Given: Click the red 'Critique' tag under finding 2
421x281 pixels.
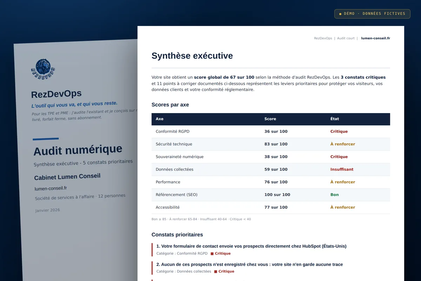Looking at the screenshot, I should pyautogui.click(x=224, y=271).
